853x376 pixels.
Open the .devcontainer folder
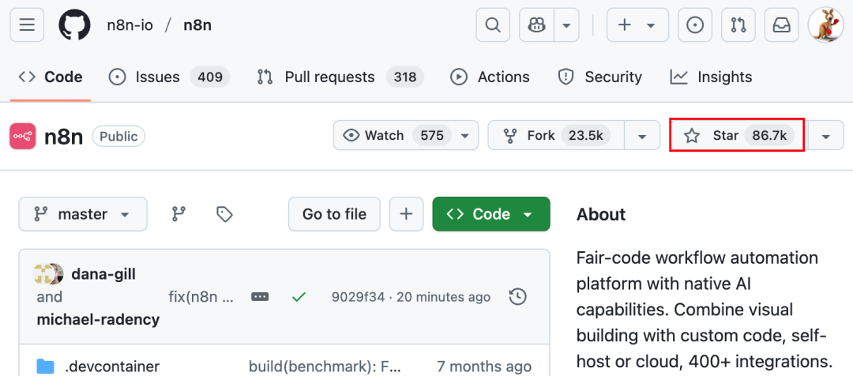tap(112, 367)
